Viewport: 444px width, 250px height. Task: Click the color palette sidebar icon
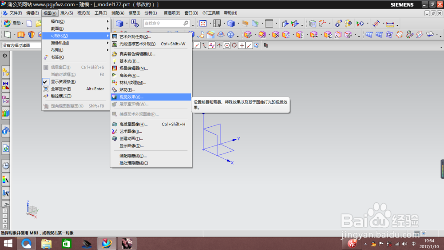point(6,179)
